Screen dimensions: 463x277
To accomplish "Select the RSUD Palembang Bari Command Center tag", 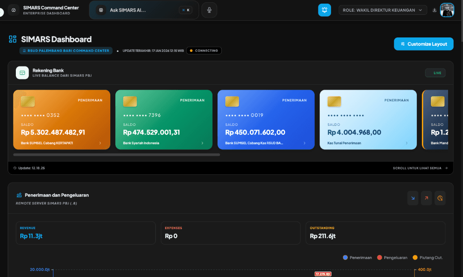I will 66,51.
